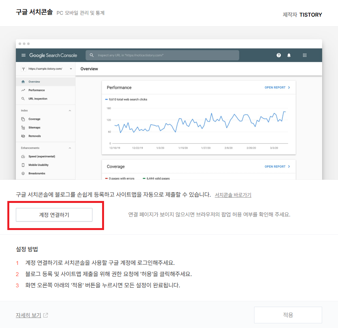Open the sample.tistory.com property dropdown arrow
This screenshot has height=328, width=338.
tap(71, 69)
